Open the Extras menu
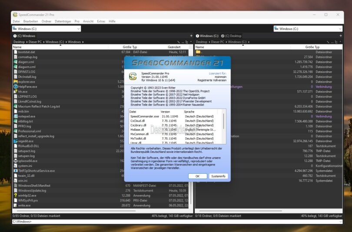This screenshot has width=352, height=232. (101, 21)
